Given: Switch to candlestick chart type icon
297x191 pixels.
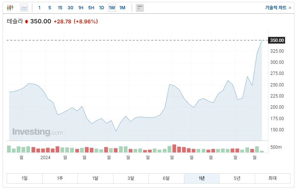Looking at the screenshot, I should pos(10,8).
